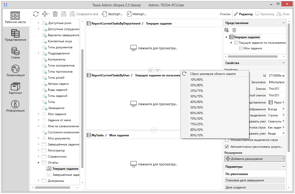The width and height of the screenshot is (295, 194).
Task: Open the Карточки section
Action: click(15, 89)
